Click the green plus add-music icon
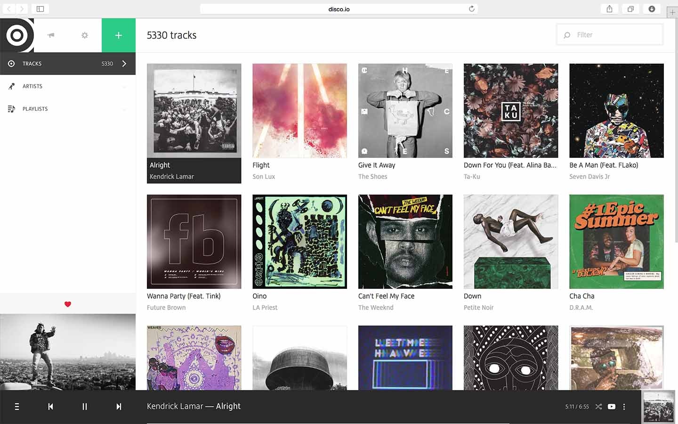 click(x=118, y=35)
